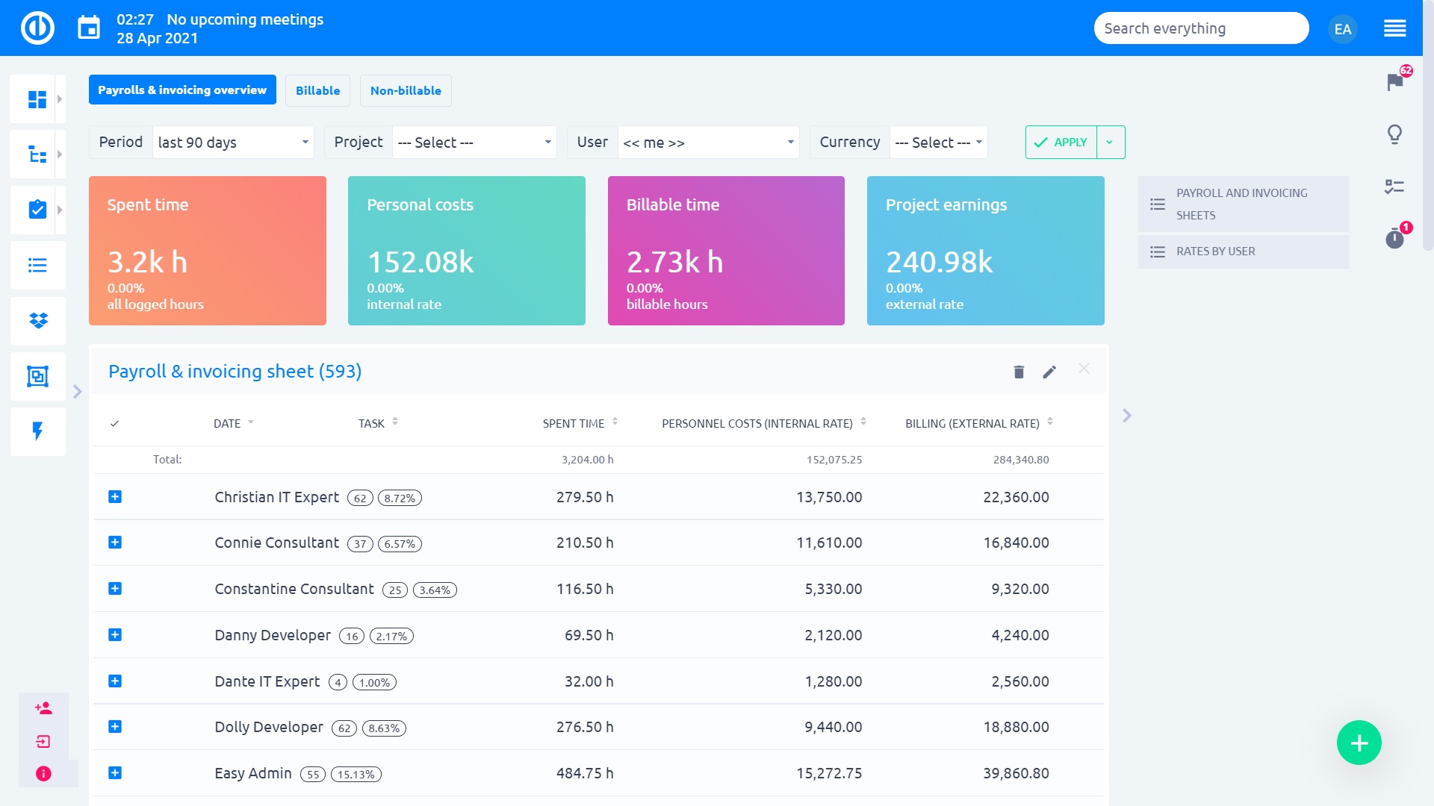Open the Dropbox icon in left sidebar
Image resolution: width=1434 pixels, height=806 pixels.
click(x=38, y=321)
